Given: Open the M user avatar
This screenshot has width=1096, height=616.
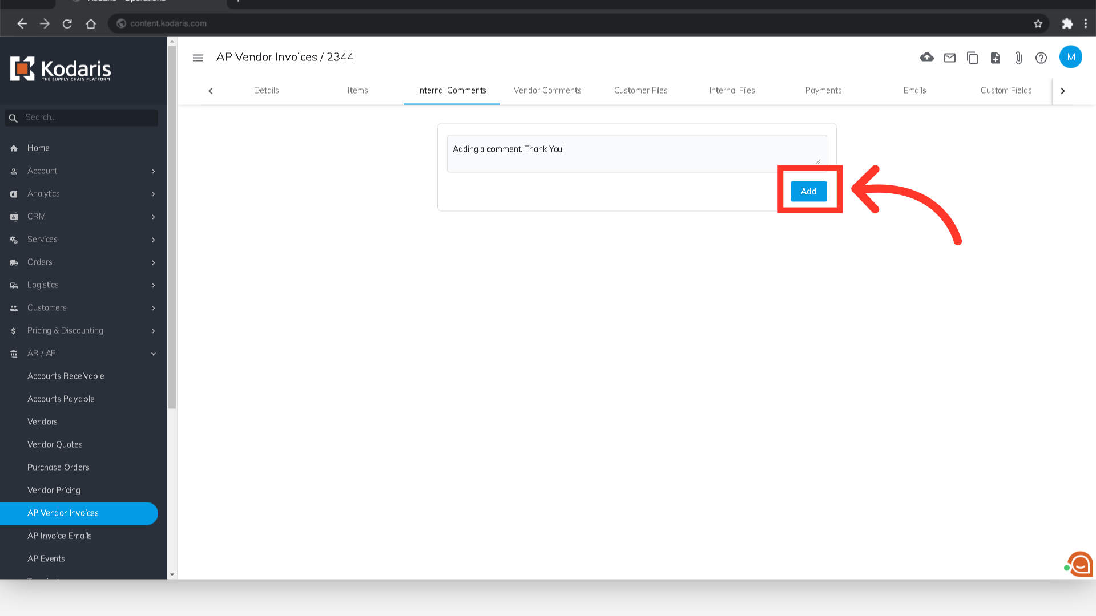Looking at the screenshot, I should [x=1070, y=57].
